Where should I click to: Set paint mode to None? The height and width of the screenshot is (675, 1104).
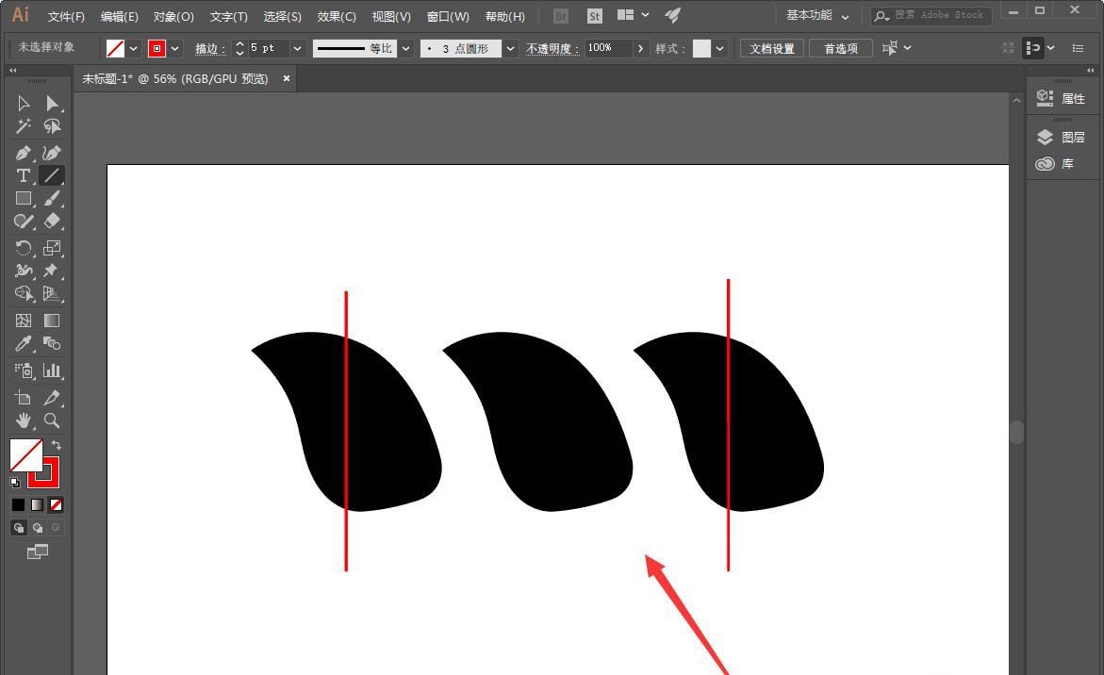point(56,504)
